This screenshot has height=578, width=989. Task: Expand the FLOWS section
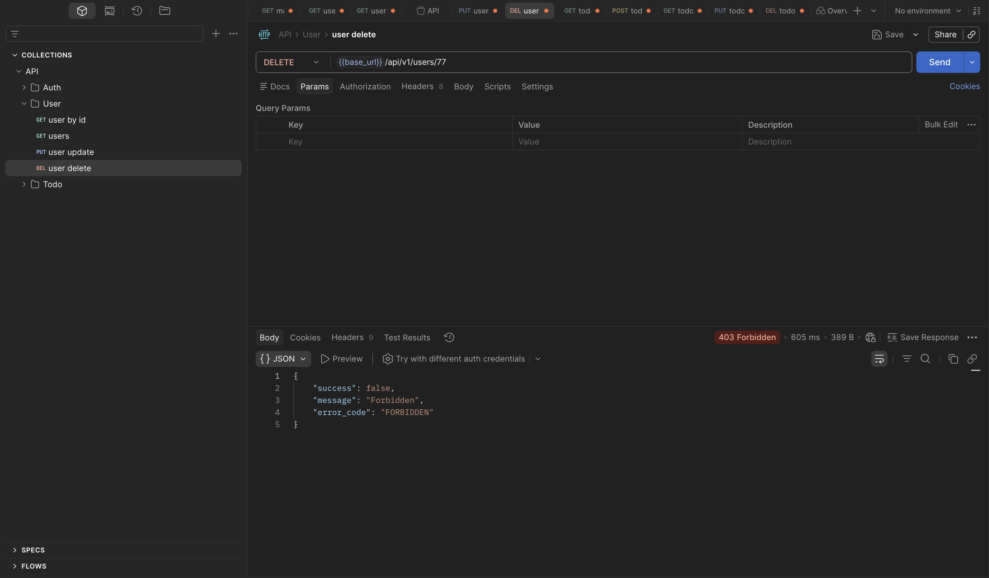(15, 566)
